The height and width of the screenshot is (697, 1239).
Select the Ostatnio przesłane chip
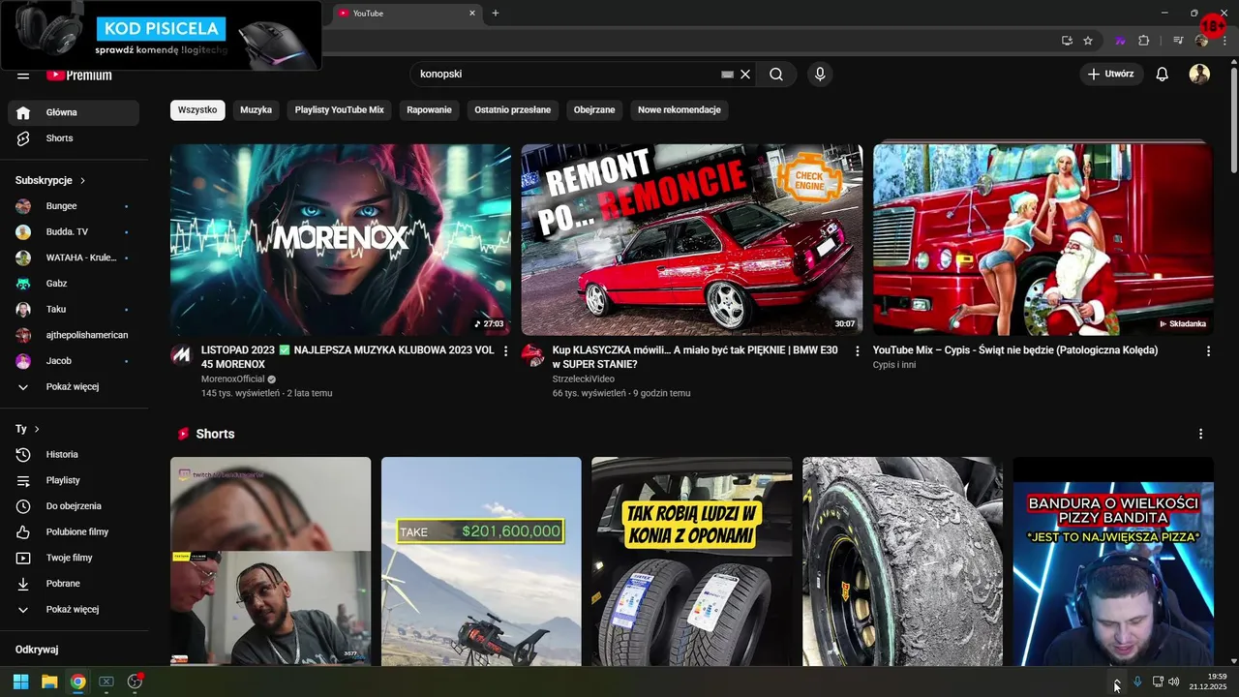[x=512, y=110]
